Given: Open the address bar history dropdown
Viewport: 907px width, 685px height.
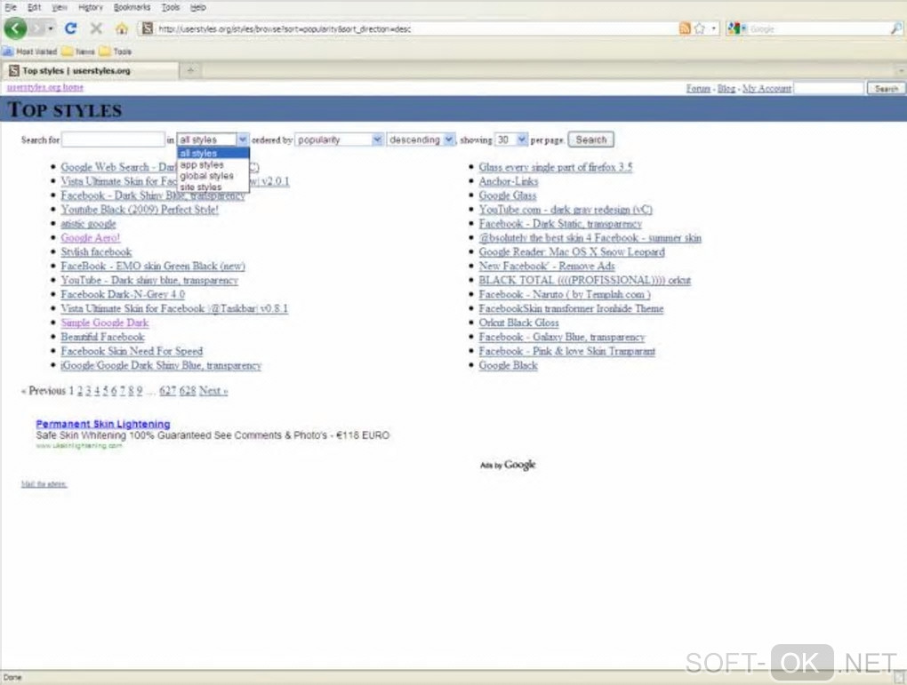Looking at the screenshot, I should (x=714, y=28).
